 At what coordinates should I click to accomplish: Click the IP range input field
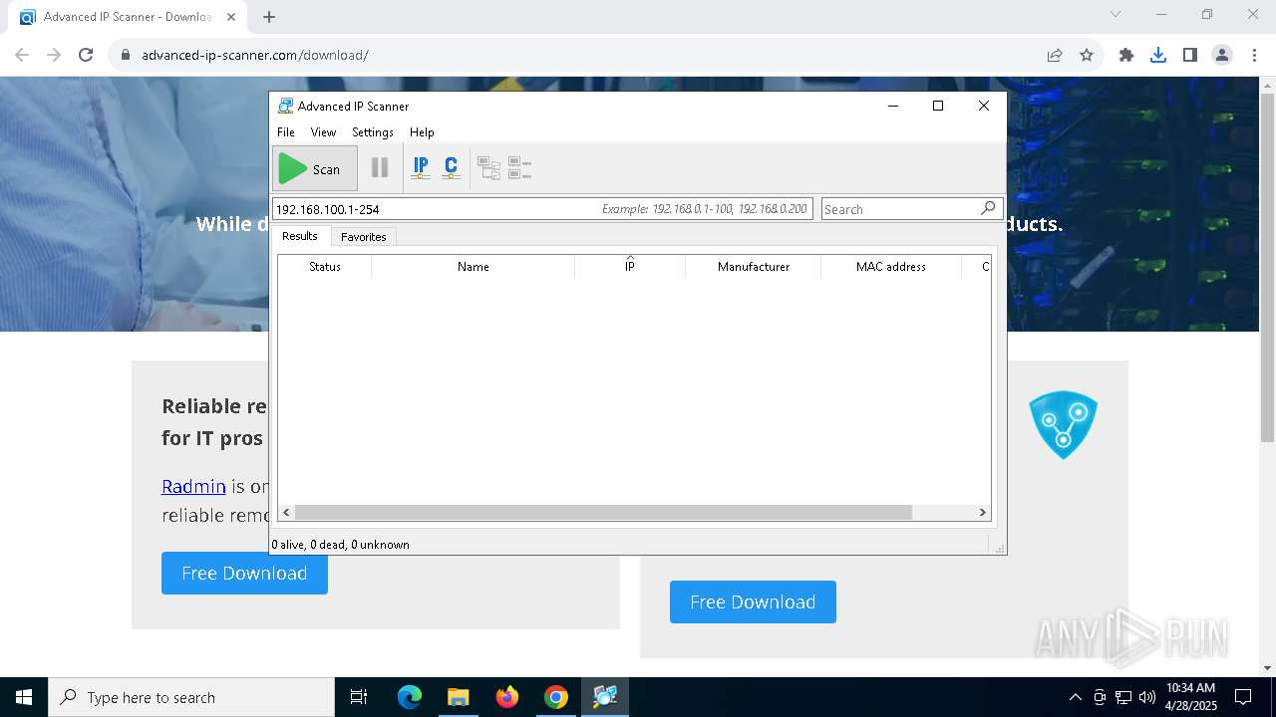click(543, 209)
